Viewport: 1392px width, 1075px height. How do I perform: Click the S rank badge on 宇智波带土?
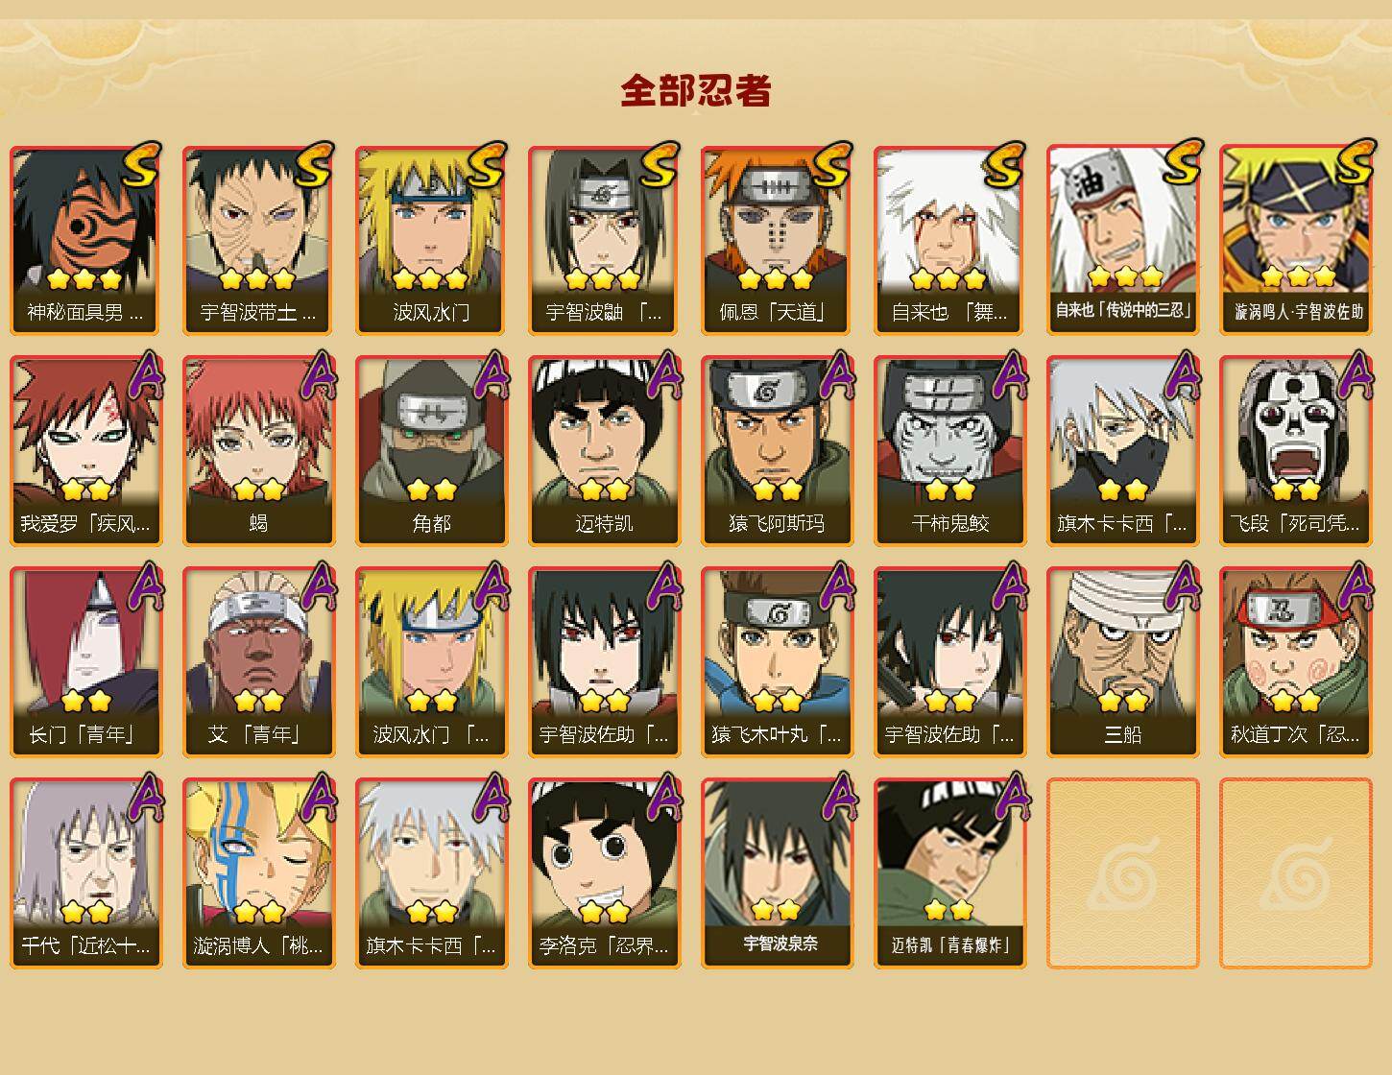pos(314,164)
